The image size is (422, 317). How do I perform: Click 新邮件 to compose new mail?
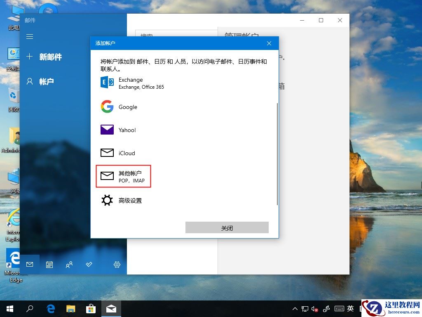[51, 57]
